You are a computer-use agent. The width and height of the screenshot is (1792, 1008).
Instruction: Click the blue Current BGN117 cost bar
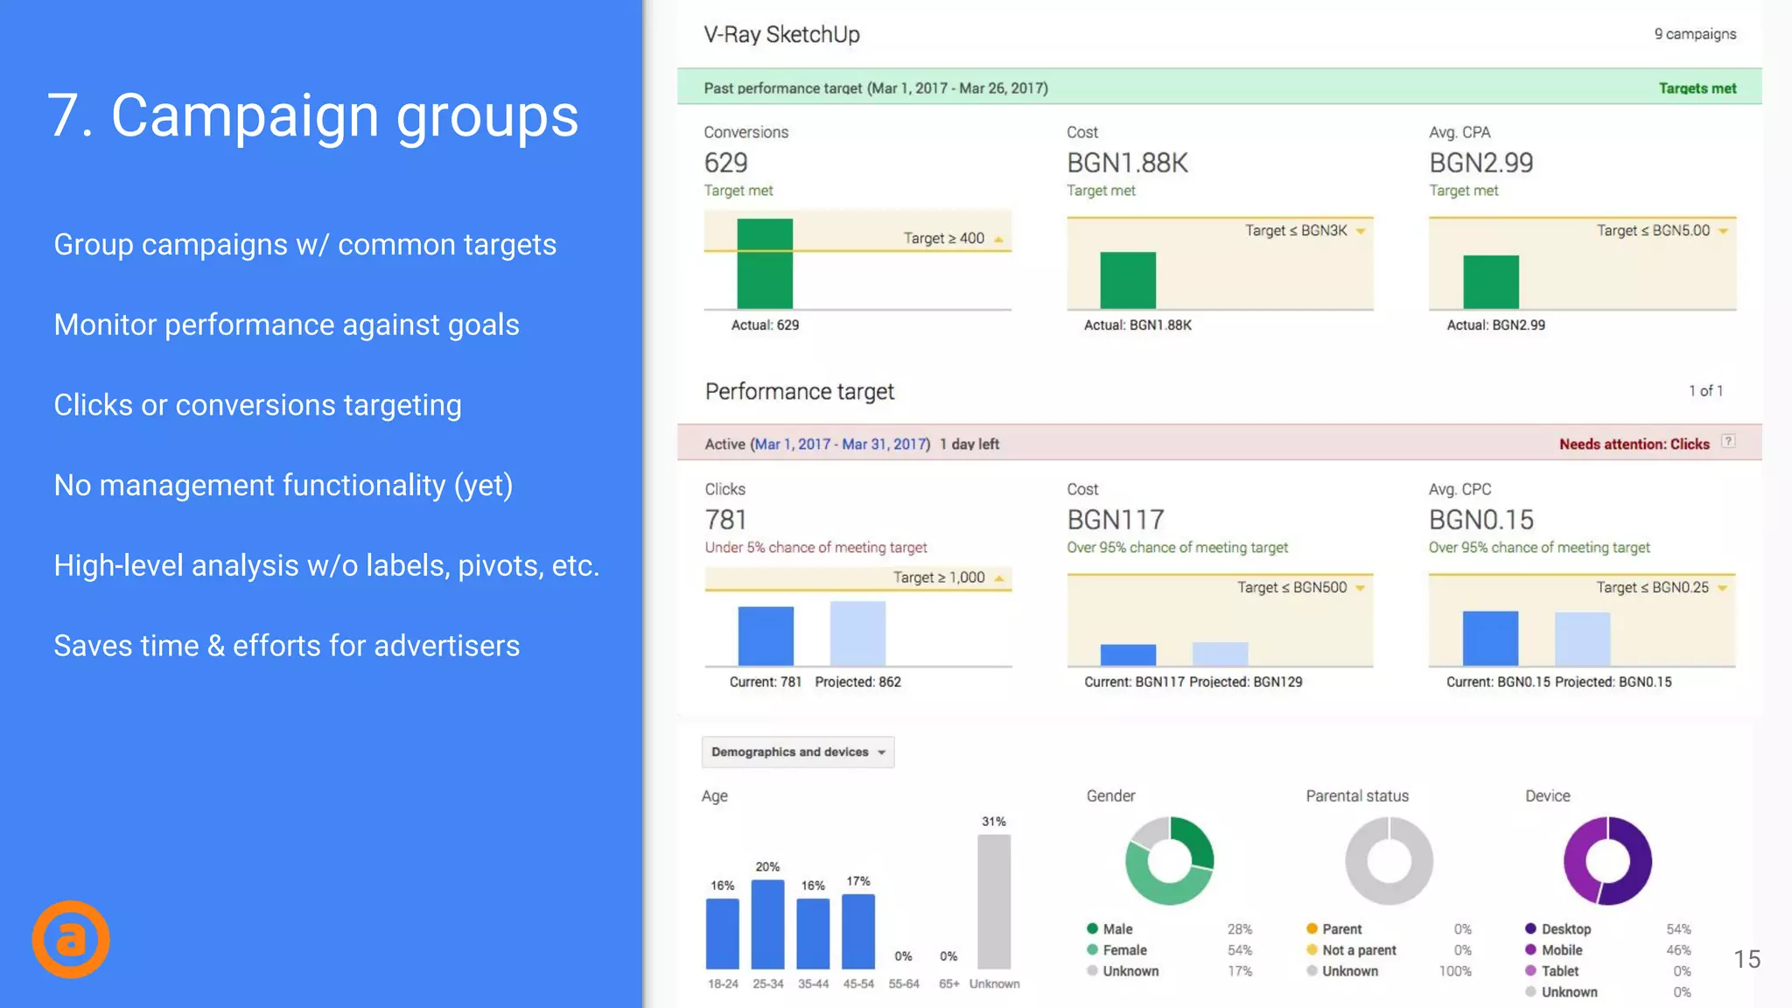[x=1128, y=655]
